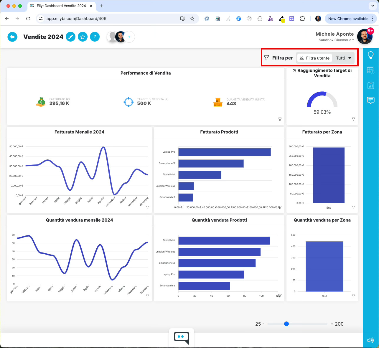Click the install app icon in address bar
This screenshot has width=379, height=348.
pyautogui.click(x=183, y=19)
